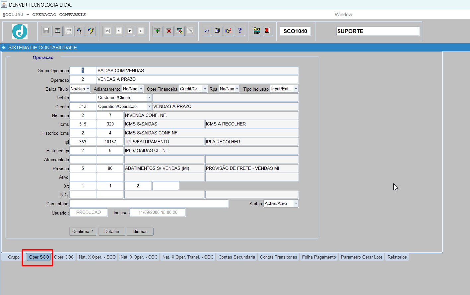The width and height of the screenshot is (470, 295).
Task: Open the Folha Pagamento tab
Action: point(319,257)
